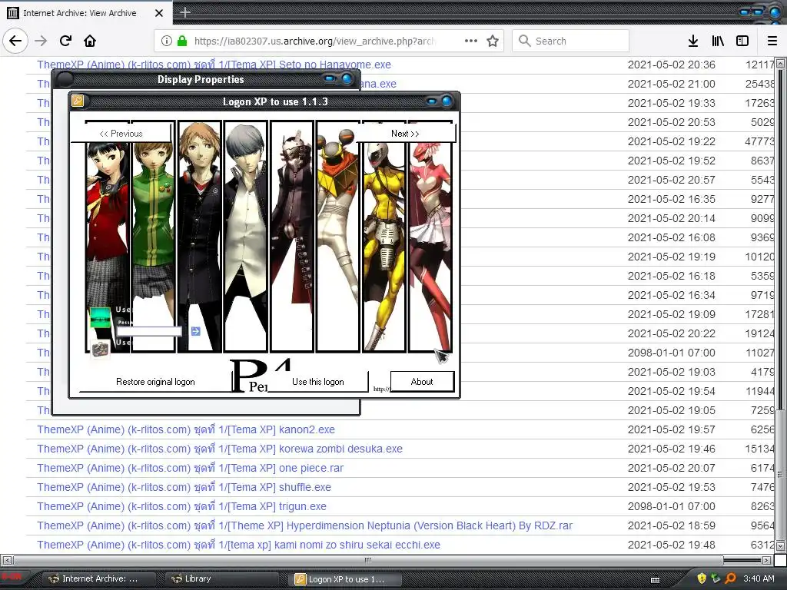
Task: Click the password field in the logon preview
Action: (149, 331)
